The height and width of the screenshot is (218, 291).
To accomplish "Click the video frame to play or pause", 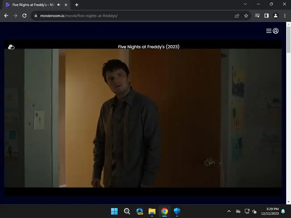I will coord(143,118).
